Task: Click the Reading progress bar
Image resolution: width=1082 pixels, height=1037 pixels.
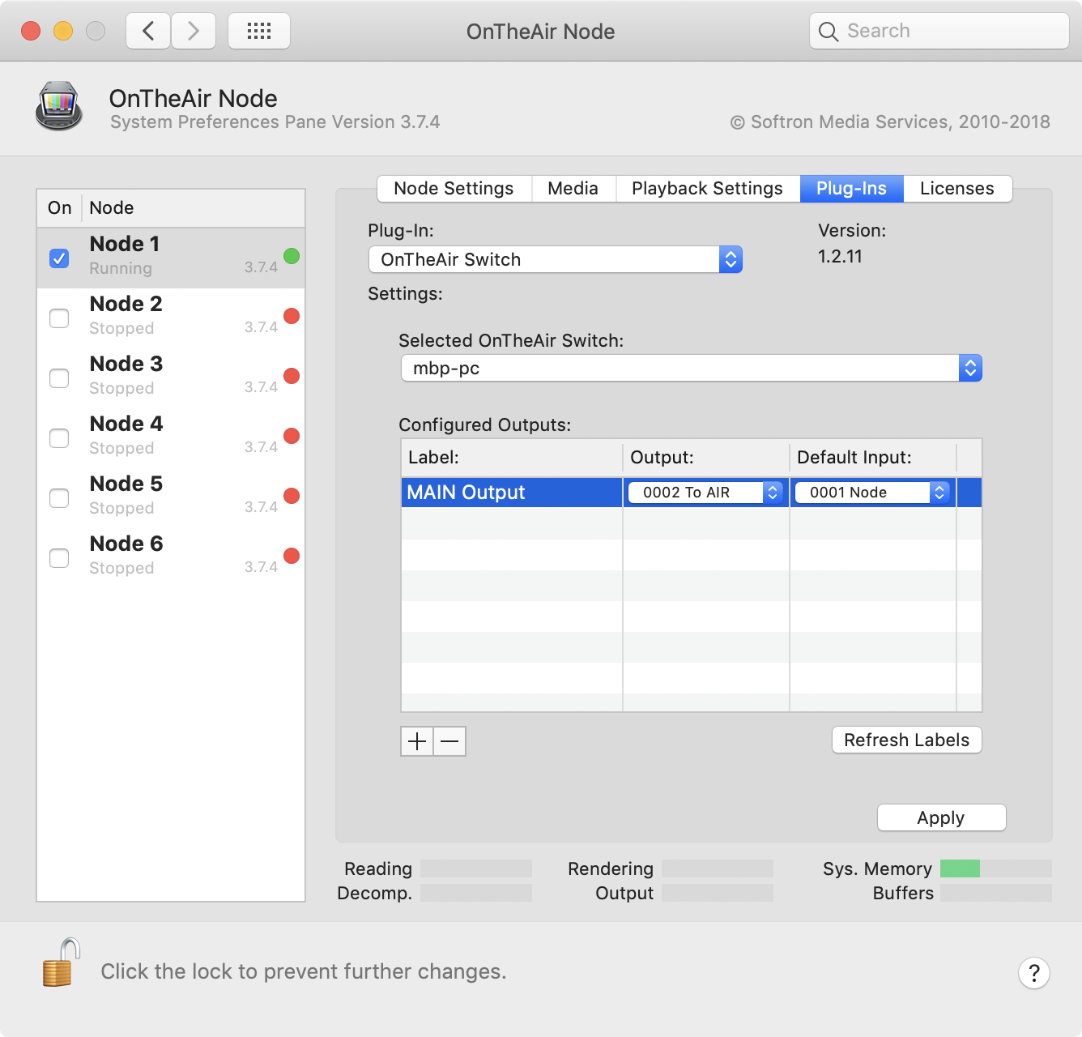Action: [476, 868]
